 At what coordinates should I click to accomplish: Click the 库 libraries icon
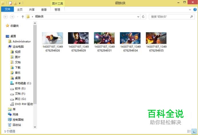pos(10,109)
